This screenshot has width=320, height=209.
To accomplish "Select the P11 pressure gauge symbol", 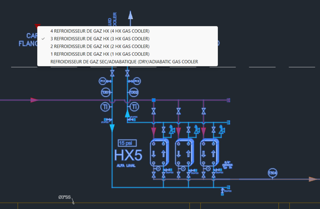I will click(102, 81).
